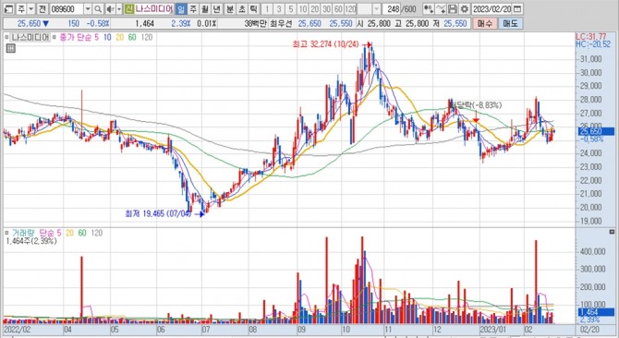Click the square marker before 거래량 legend
The width and height of the screenshot is (619, 338).
click(6, 233)
